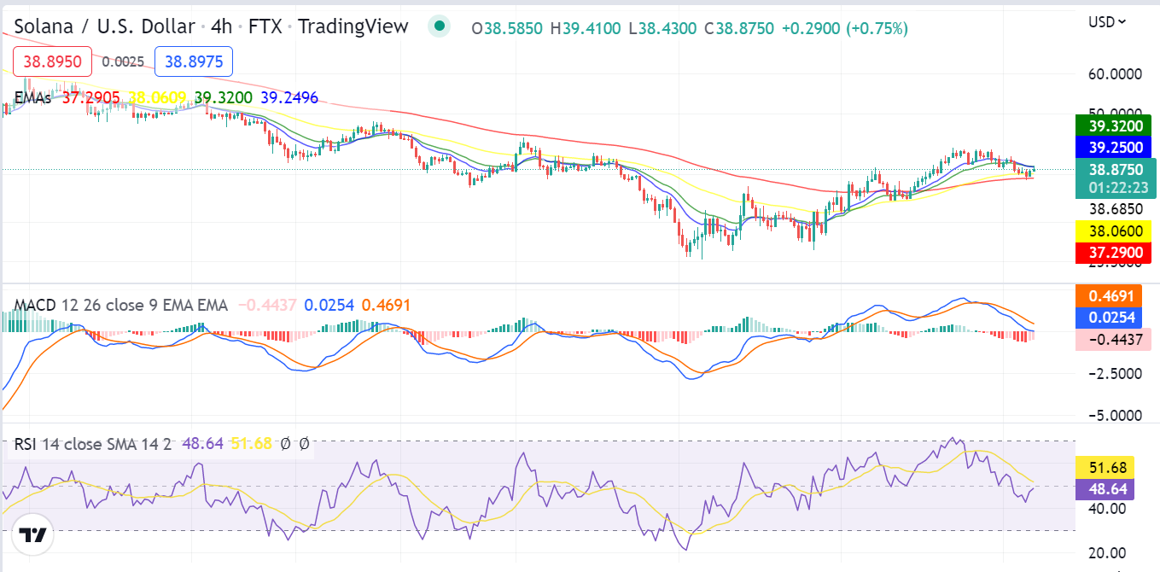This screenshot has width=1160, height=572.
Task: Click the yellow EMA value 38.0609
Action: pos(157,98)
